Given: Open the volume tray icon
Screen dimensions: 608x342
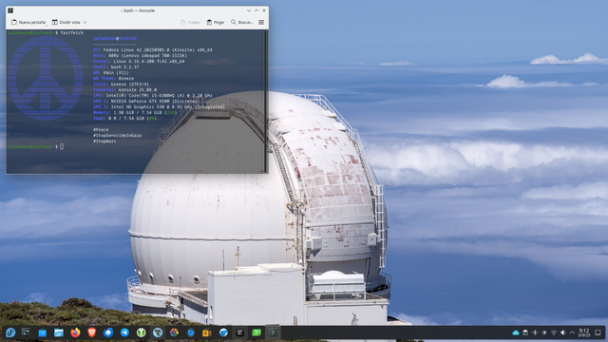Looking at the screenshot, I should point(563,332).
